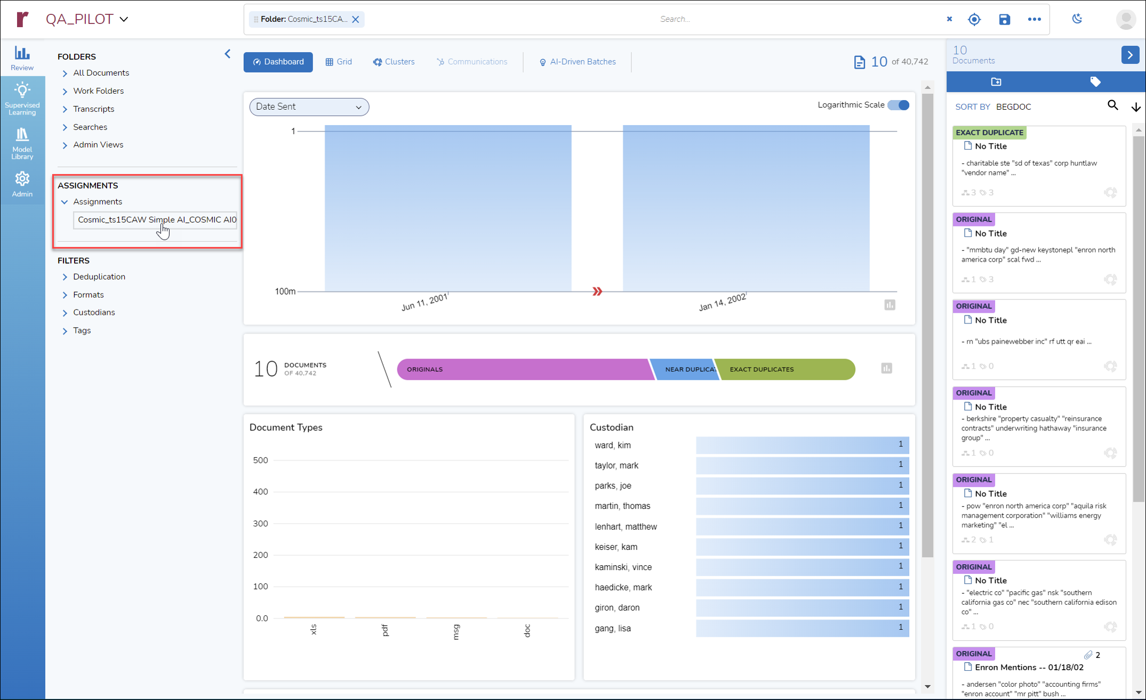Viewport: 1146px width, 700px height.
Task: Click the Admin sidebar icon
Action: point(21,179)
